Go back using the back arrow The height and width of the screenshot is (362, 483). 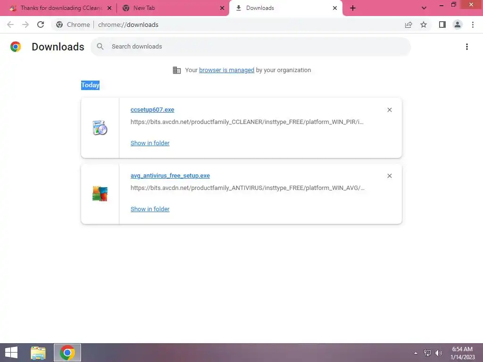click(x=10, y=25)
